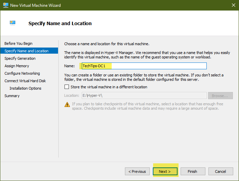Click the yellow warning triangle icon

pos(67,105)
